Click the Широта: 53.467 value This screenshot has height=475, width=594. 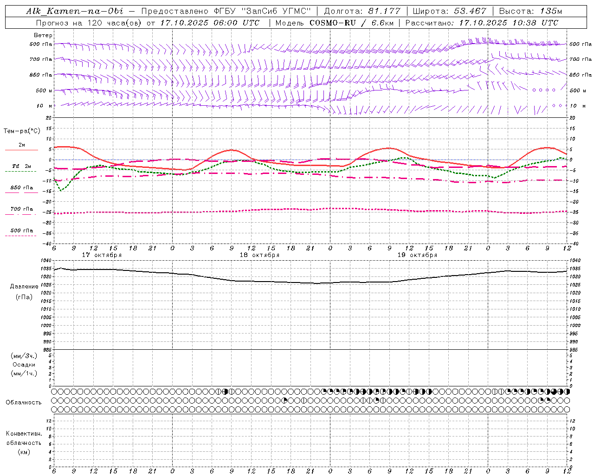pos(449,11)
